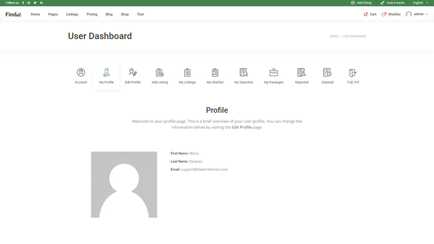Viewport: 434px width, 244px height.
Task: Click the profile avatar placeholder image
Action: click(x=124, y=185)
